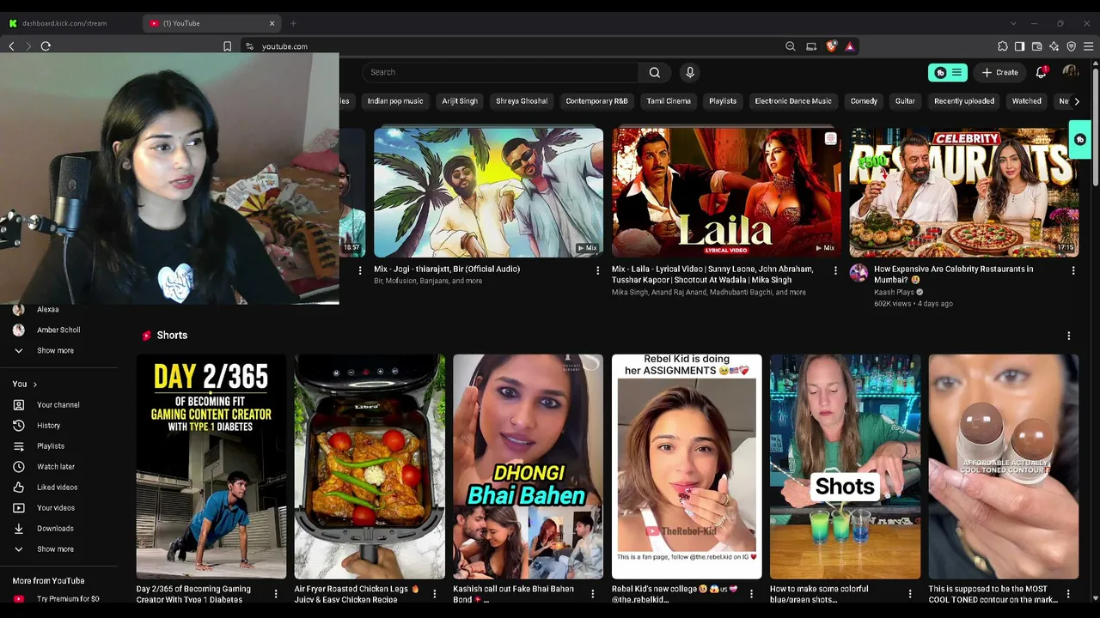
Task: Select the Indian pop music chip
Action: click(x=395, y=101)
